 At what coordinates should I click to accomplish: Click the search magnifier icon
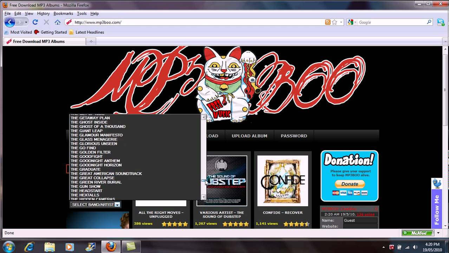coord(429,22)
